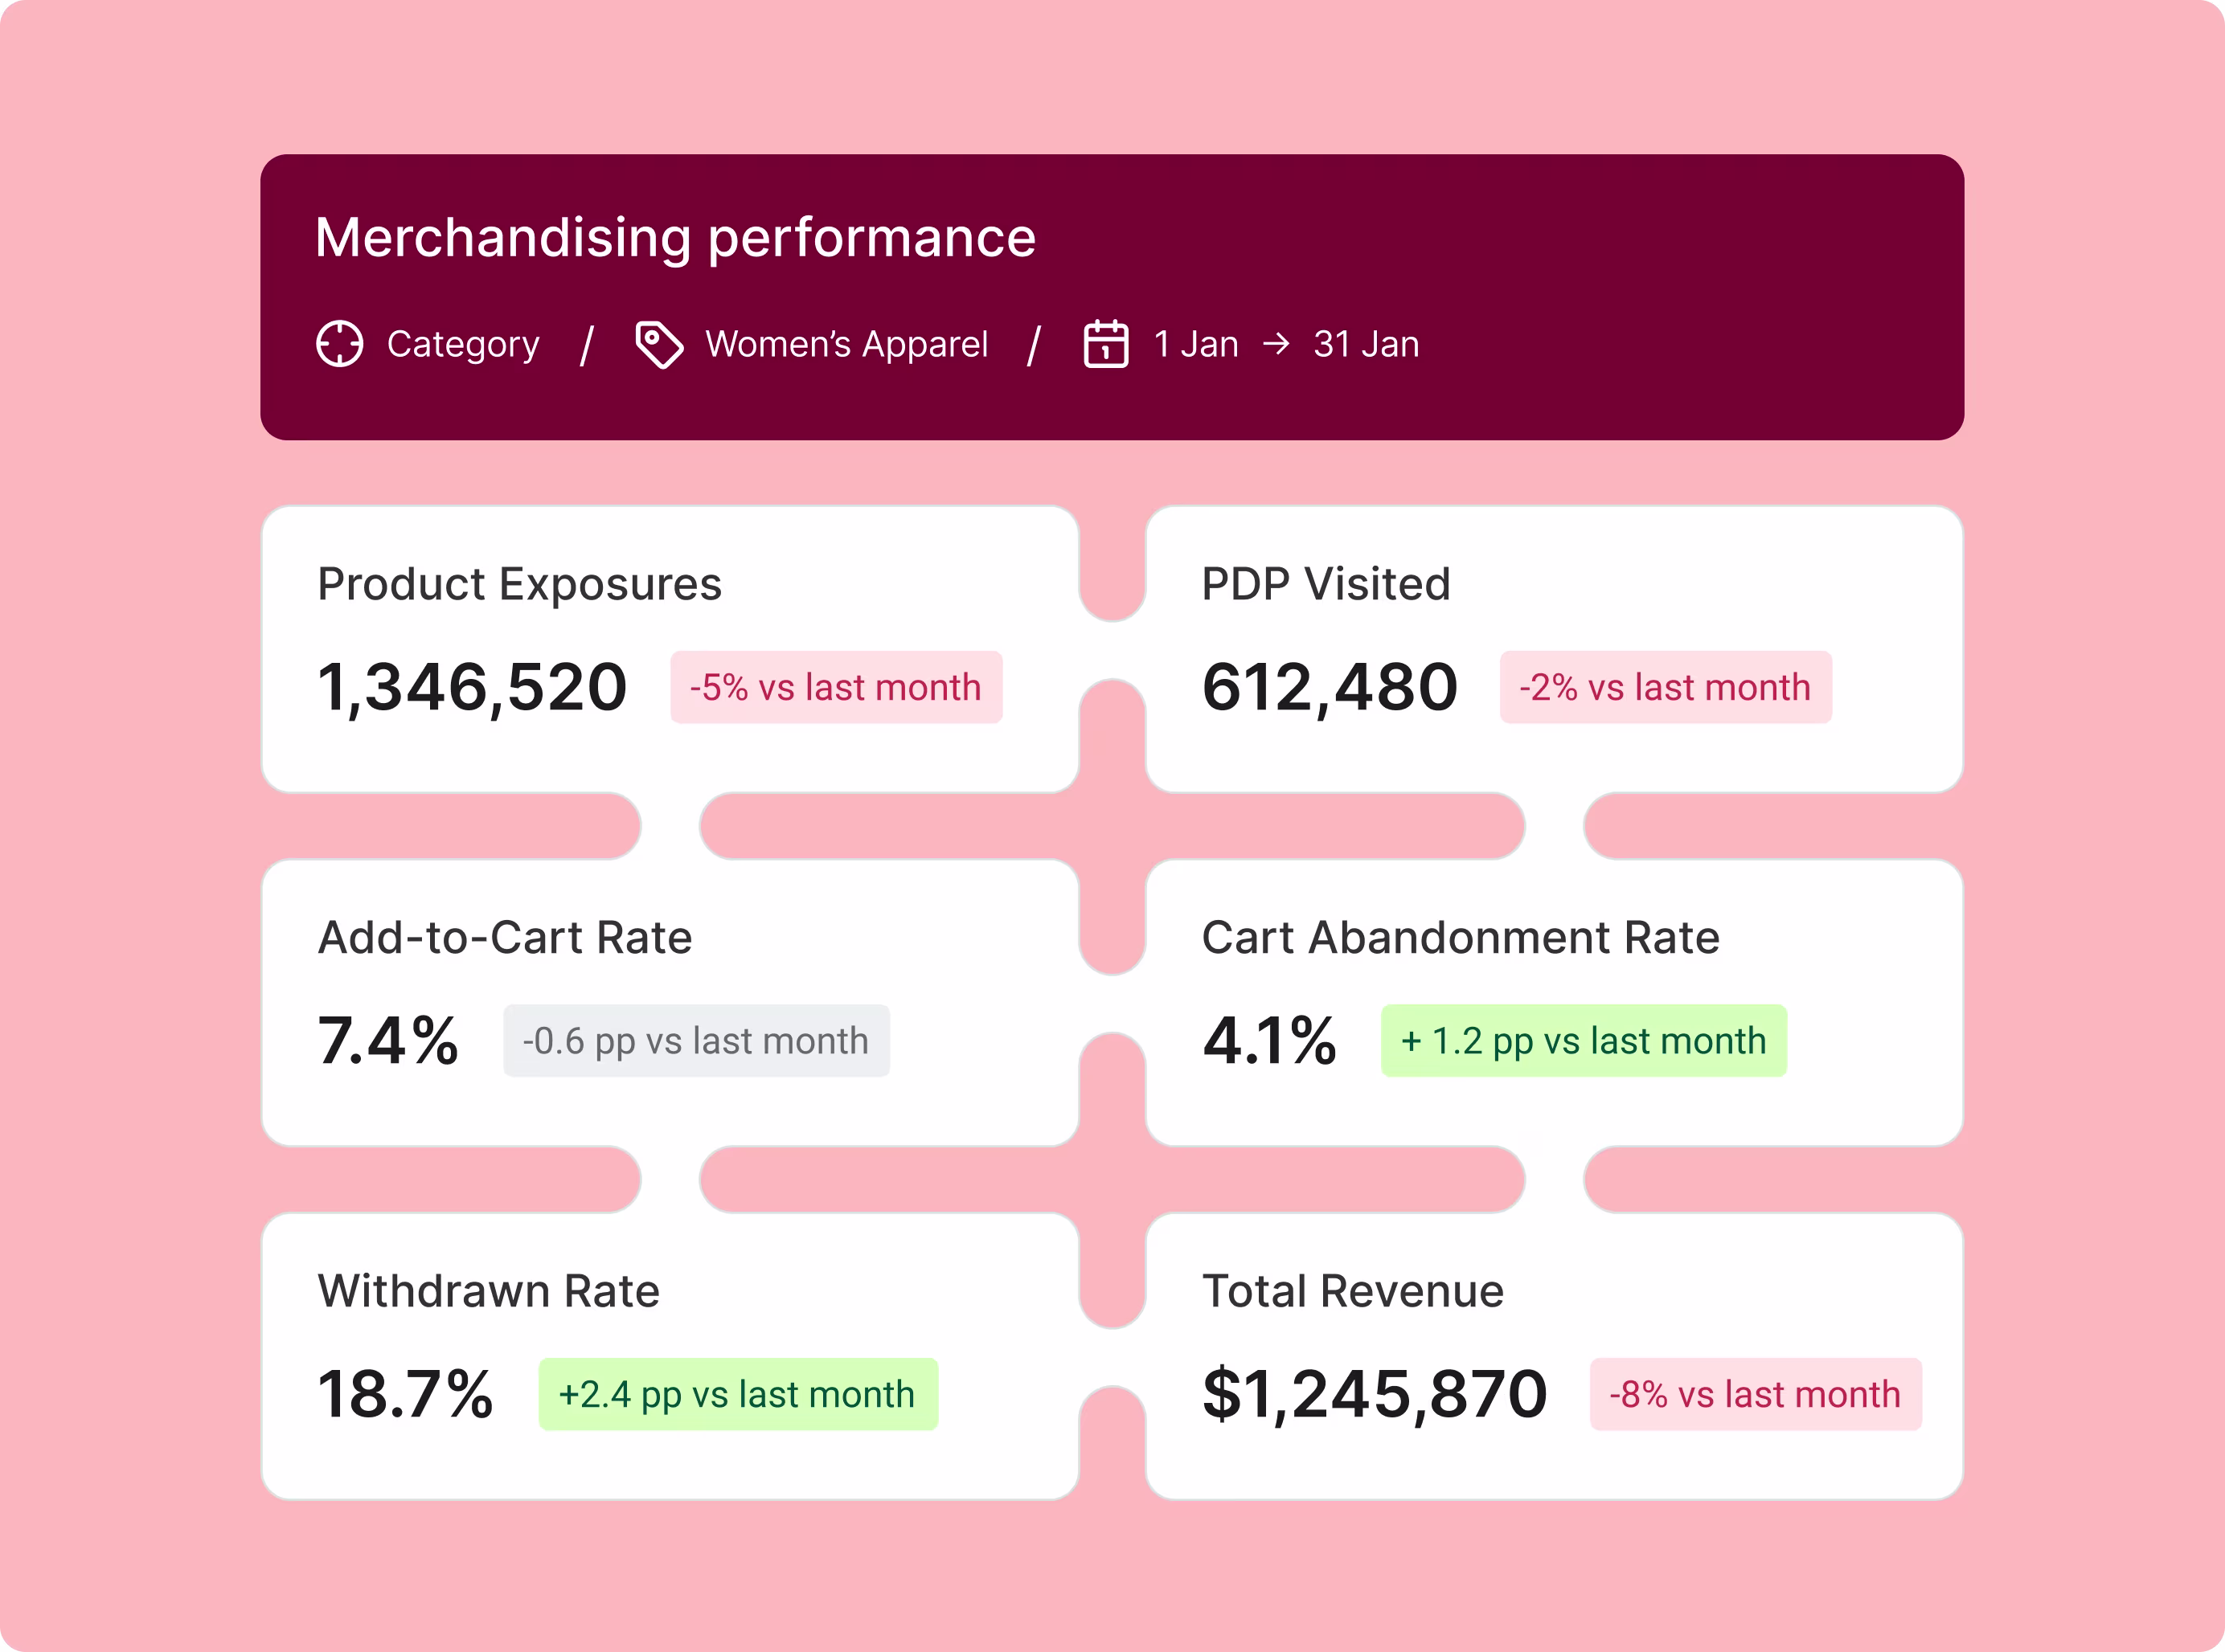
Task: Click the Total Revenue value $1,245,870
Action: tap(1374, 1394)
